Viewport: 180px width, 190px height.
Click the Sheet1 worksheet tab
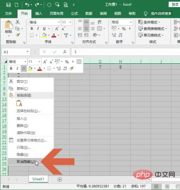38,179
